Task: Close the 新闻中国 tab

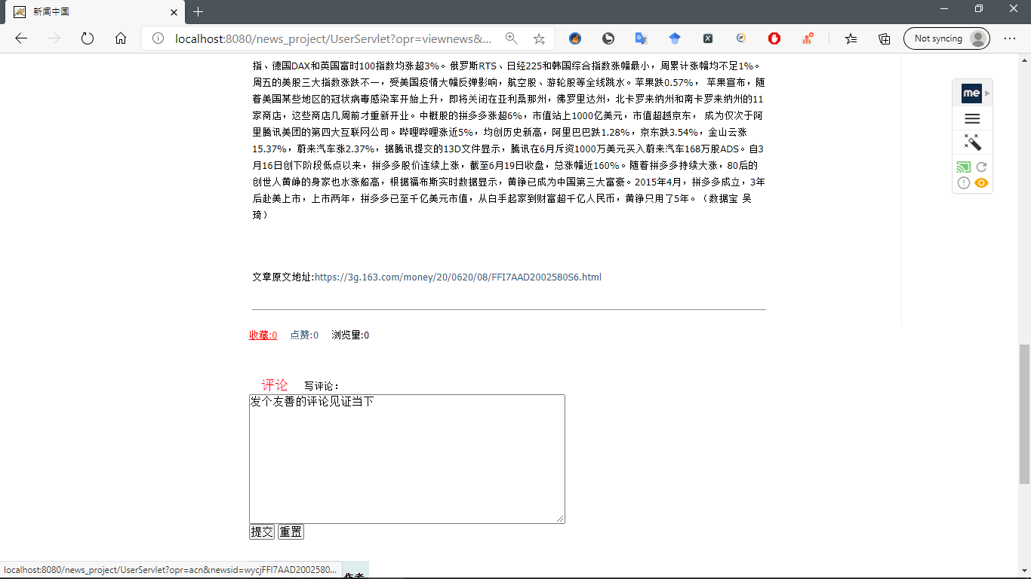Action: coord(174,12)
